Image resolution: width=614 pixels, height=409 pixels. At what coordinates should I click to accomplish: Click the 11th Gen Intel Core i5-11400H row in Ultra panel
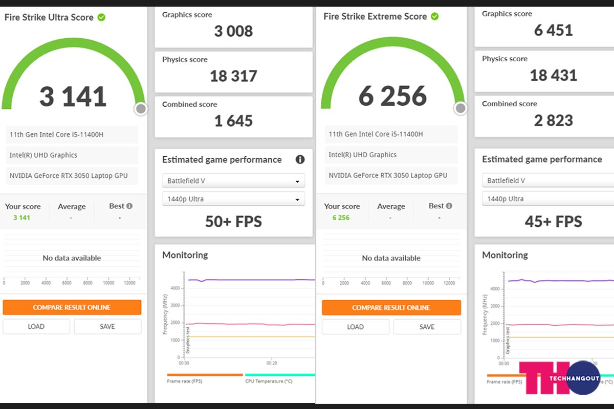pyautogui.click(x=72, y=135)
